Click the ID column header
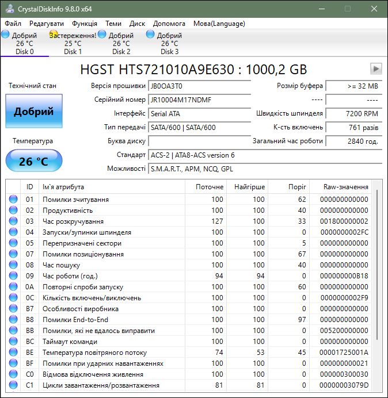The height and width of the screenshot is (398, 388). coord(29,187)
